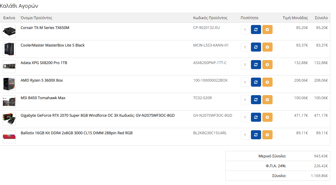Select the grand total 1.169,86€

(x=319, y=176)
